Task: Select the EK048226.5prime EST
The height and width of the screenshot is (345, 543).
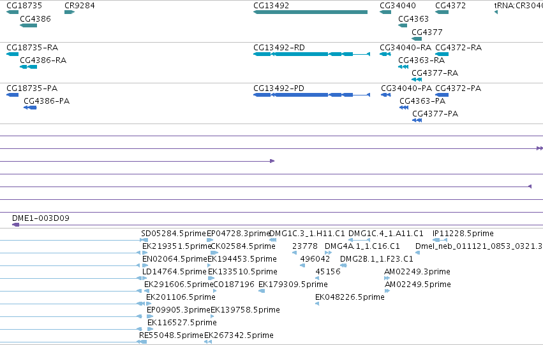Action: tap(317, 304)
